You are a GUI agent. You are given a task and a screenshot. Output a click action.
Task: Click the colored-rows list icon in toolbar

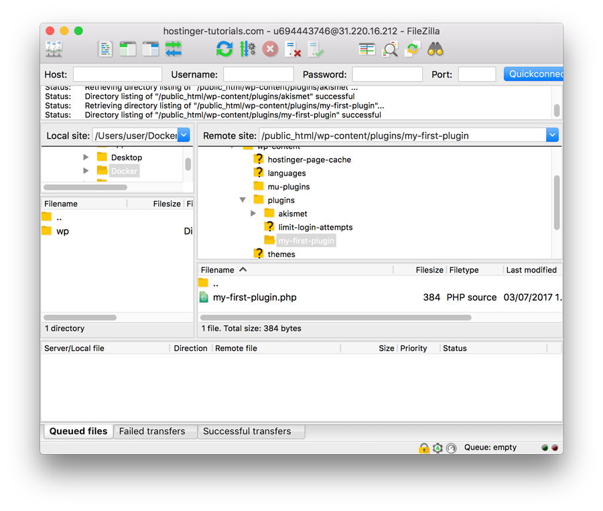click(367, 49)
